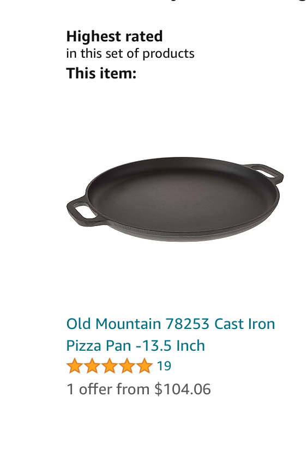Open the cast iron pizza pan image
Viewport: 307px width, 470px height.
click(x=175, y=199)
